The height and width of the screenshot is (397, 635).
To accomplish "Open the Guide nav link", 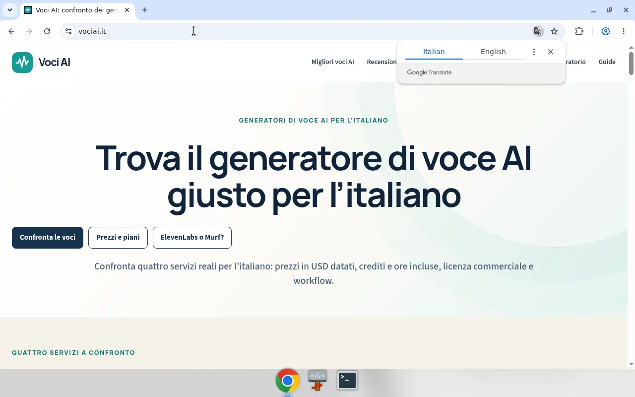I will [x=607, y=62].
